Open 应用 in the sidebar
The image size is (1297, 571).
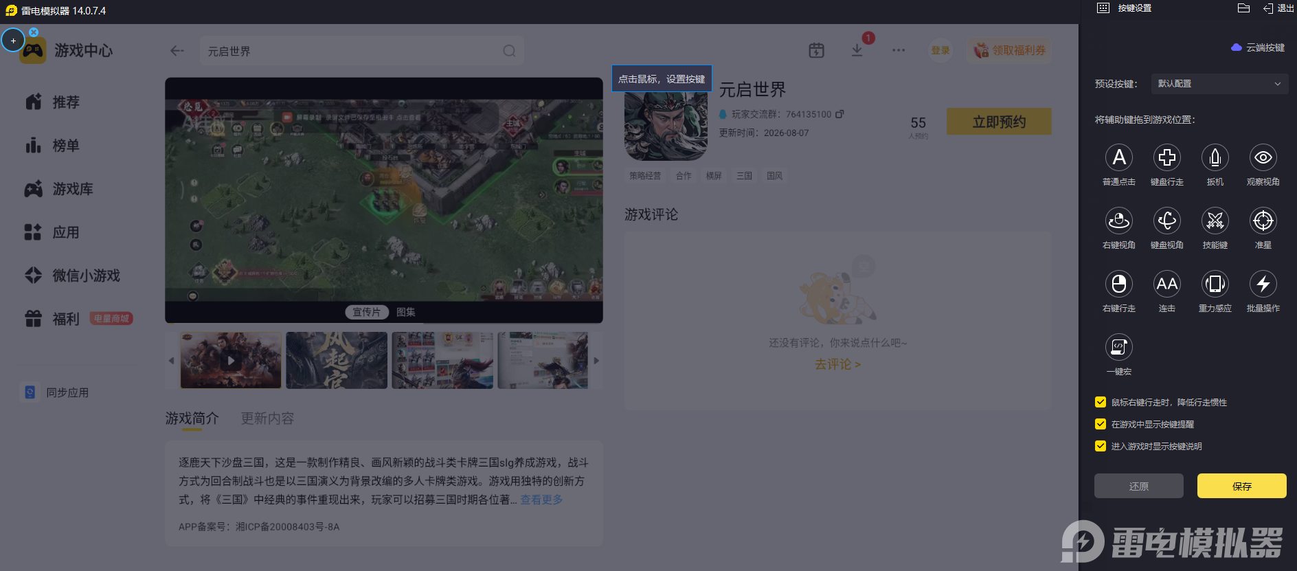pos(52,232)
